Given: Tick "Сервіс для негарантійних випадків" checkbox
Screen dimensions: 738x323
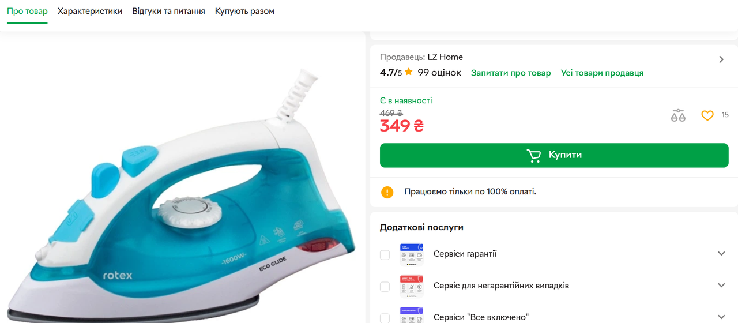Looking at the screenshot, I should 385,286.
